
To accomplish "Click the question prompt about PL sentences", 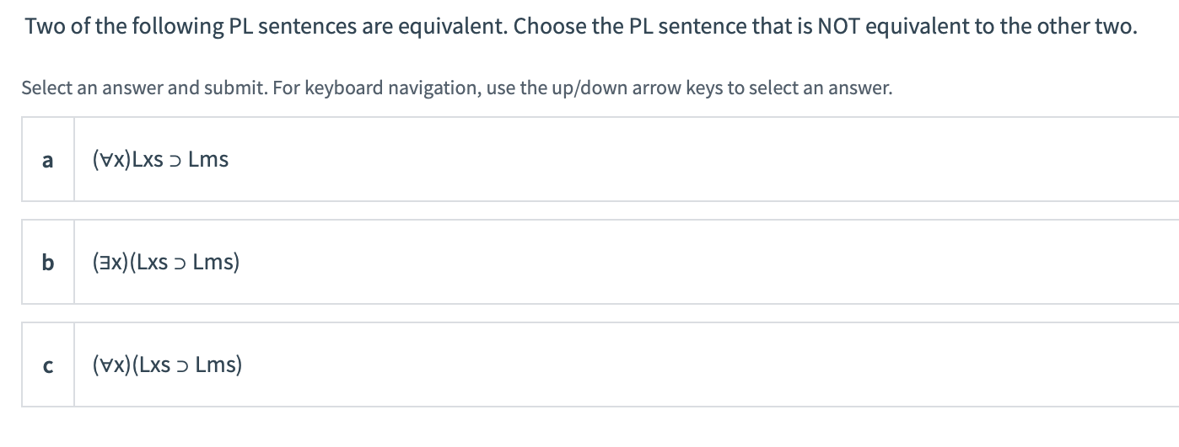I will coord(580,26).
